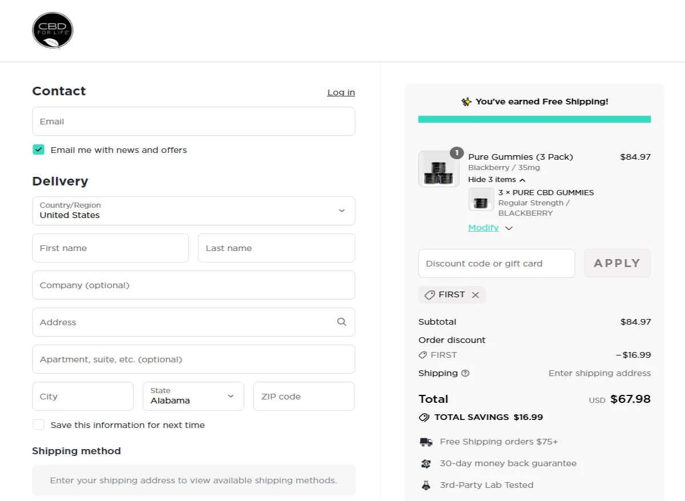Screen dimensions: 685x501
Task: Click the small Pure CBD Gummies thumbnail
Action: tap(481, 200)
